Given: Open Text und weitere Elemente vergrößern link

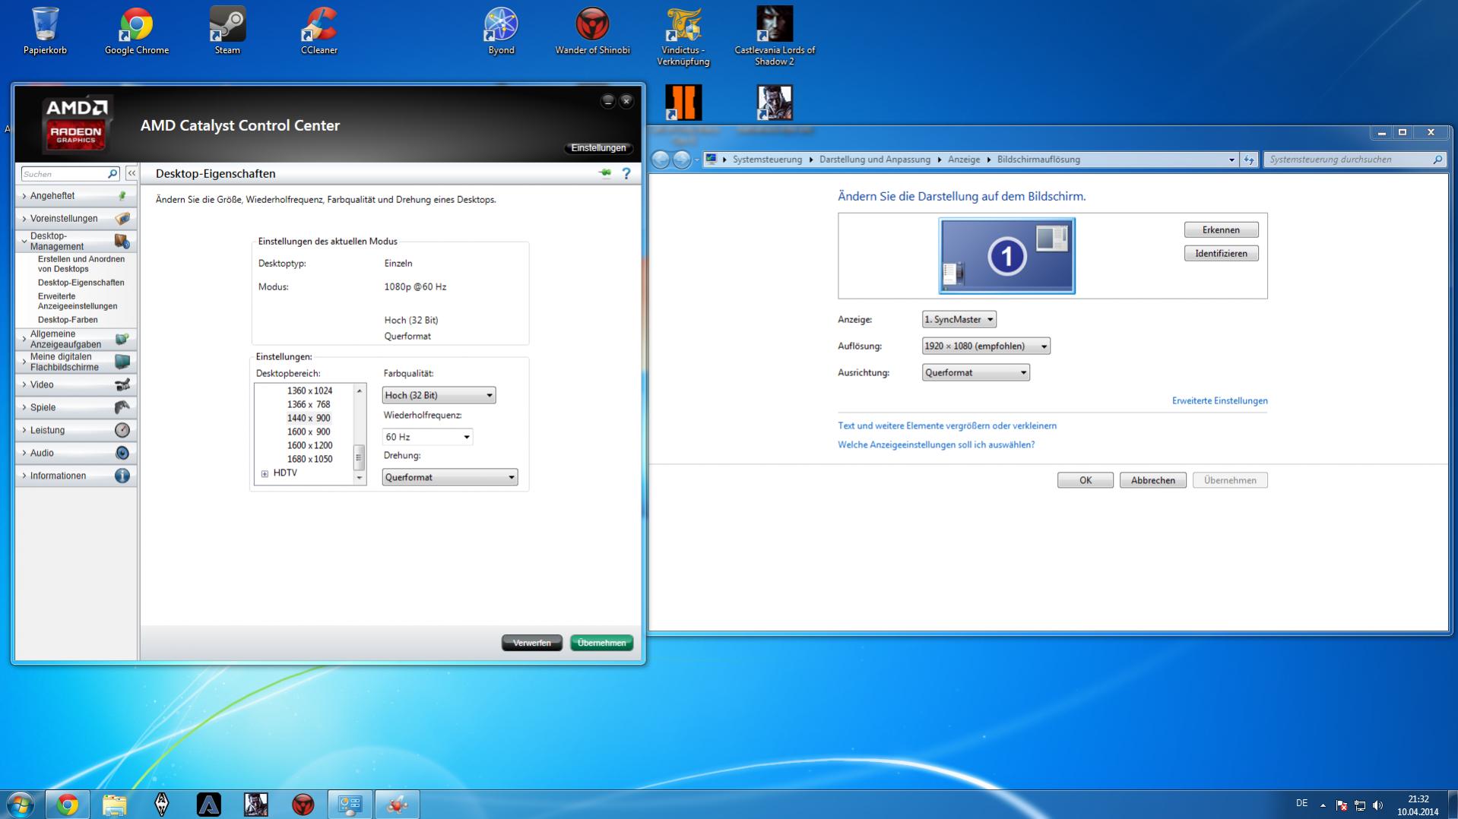Looking at the screenshot, I should (x=947, y=426).
